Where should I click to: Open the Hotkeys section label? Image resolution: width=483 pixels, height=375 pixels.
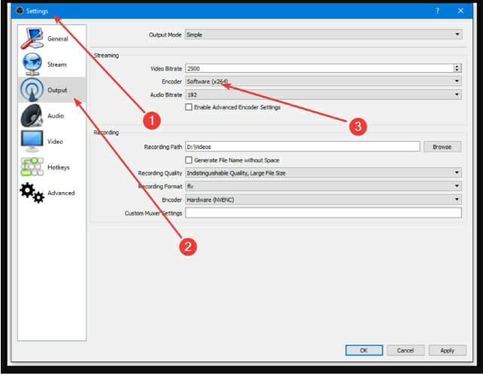59,167
